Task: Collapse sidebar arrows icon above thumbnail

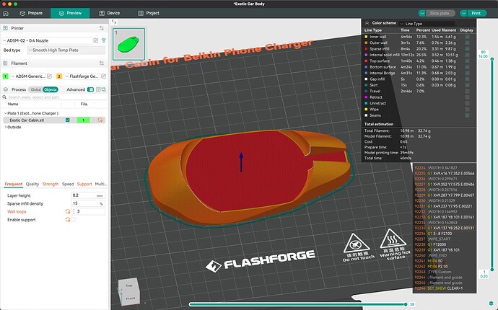Action: click(114, 22)
